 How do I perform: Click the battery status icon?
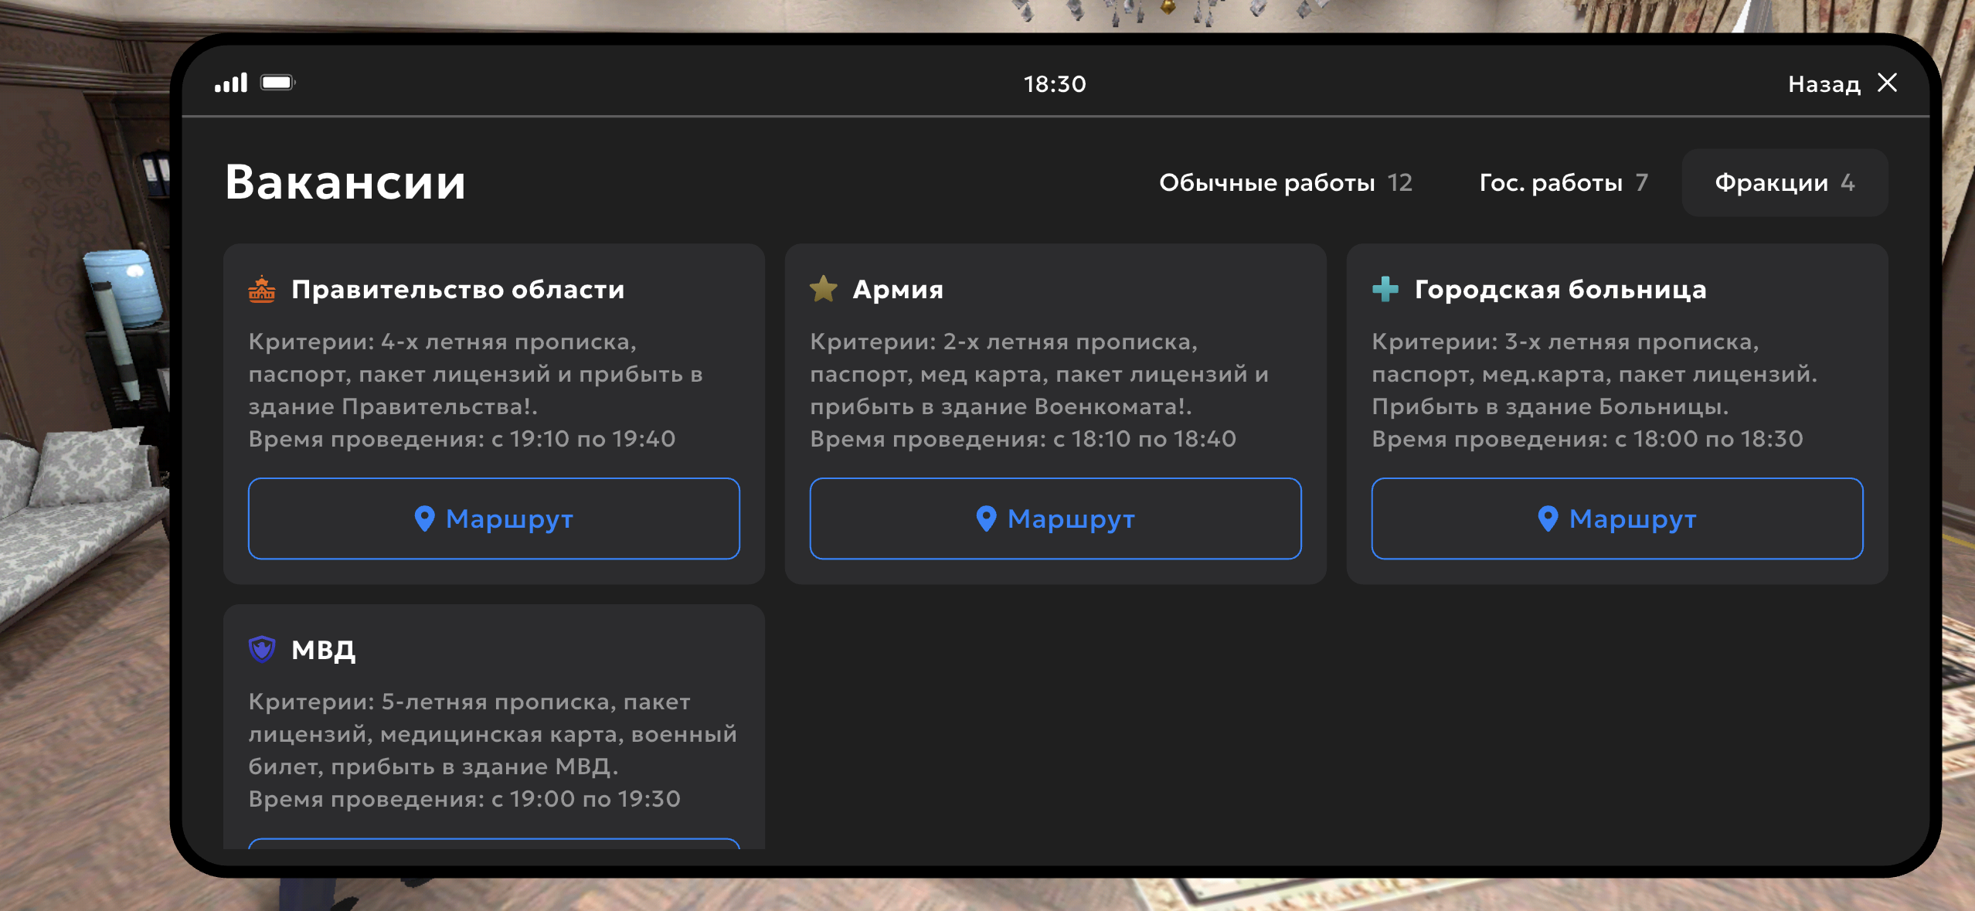click(277, 83)
